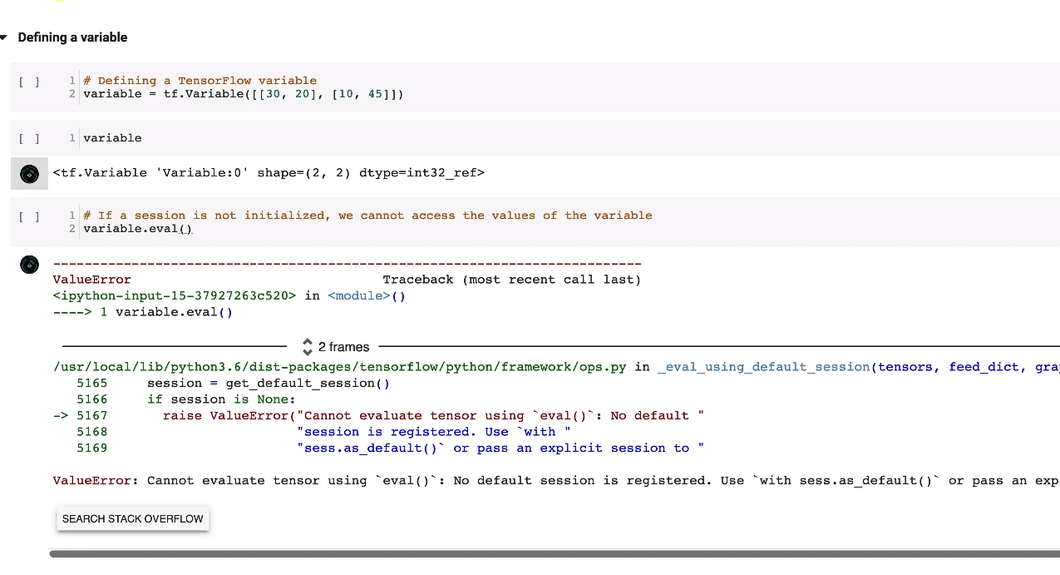The width and height of the screenshot is (1060, 575).
Task: Run the variable.eval() cell
Action: click(29, 216)
